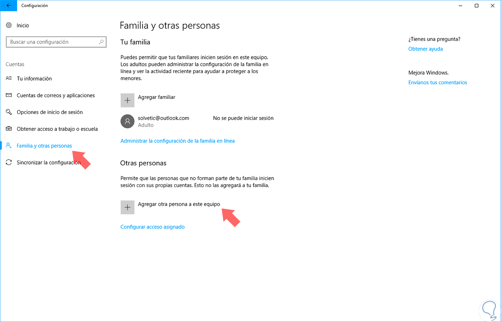Focus the Buscar una configuración search field
The height and width of the screenshot is (322, 501).
pos(52,42)
